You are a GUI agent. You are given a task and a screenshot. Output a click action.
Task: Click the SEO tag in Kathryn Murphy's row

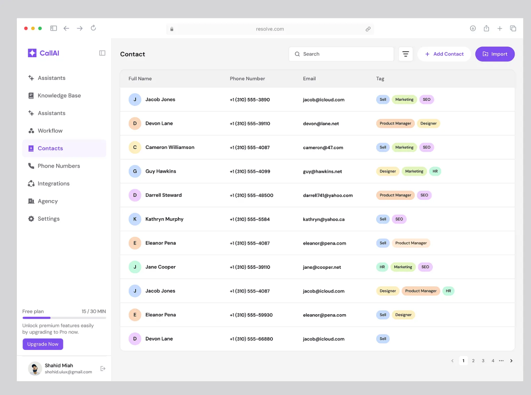tap(399, 219)
